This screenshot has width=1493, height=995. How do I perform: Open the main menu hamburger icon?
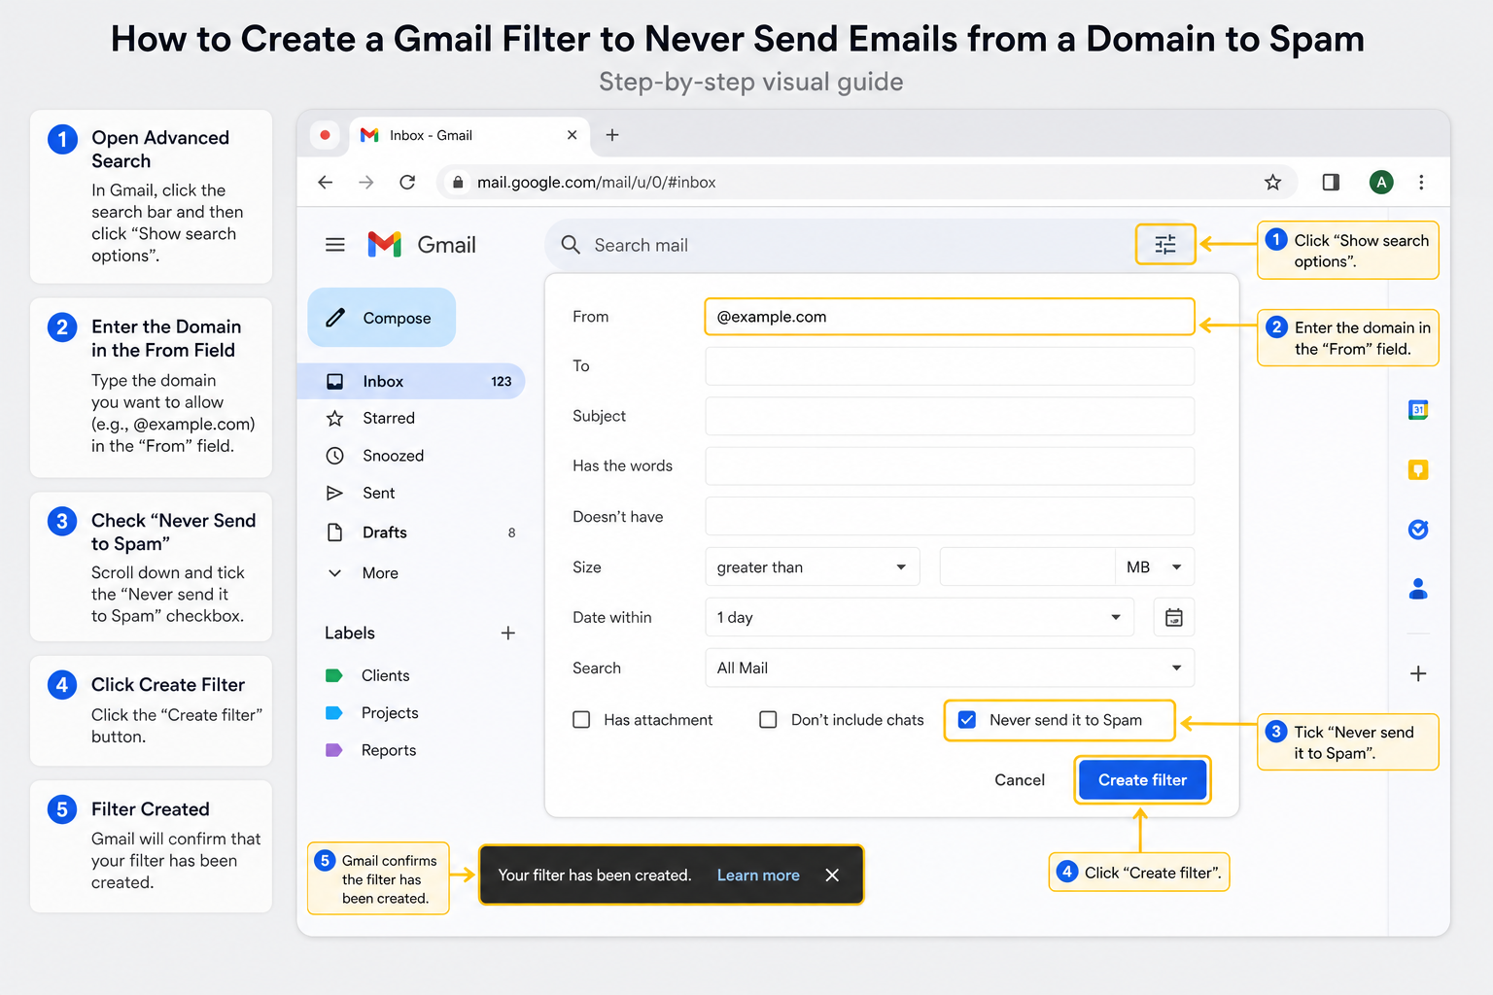point(335,245)
